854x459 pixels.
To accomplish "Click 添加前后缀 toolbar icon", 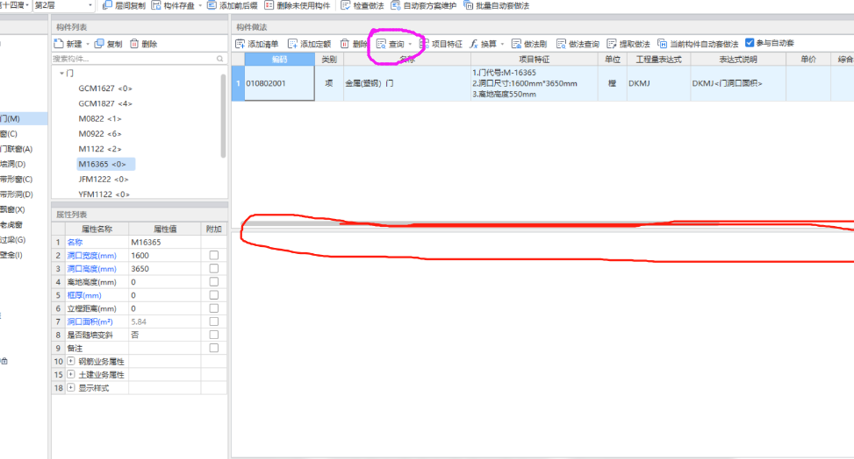I will [212, 5].
